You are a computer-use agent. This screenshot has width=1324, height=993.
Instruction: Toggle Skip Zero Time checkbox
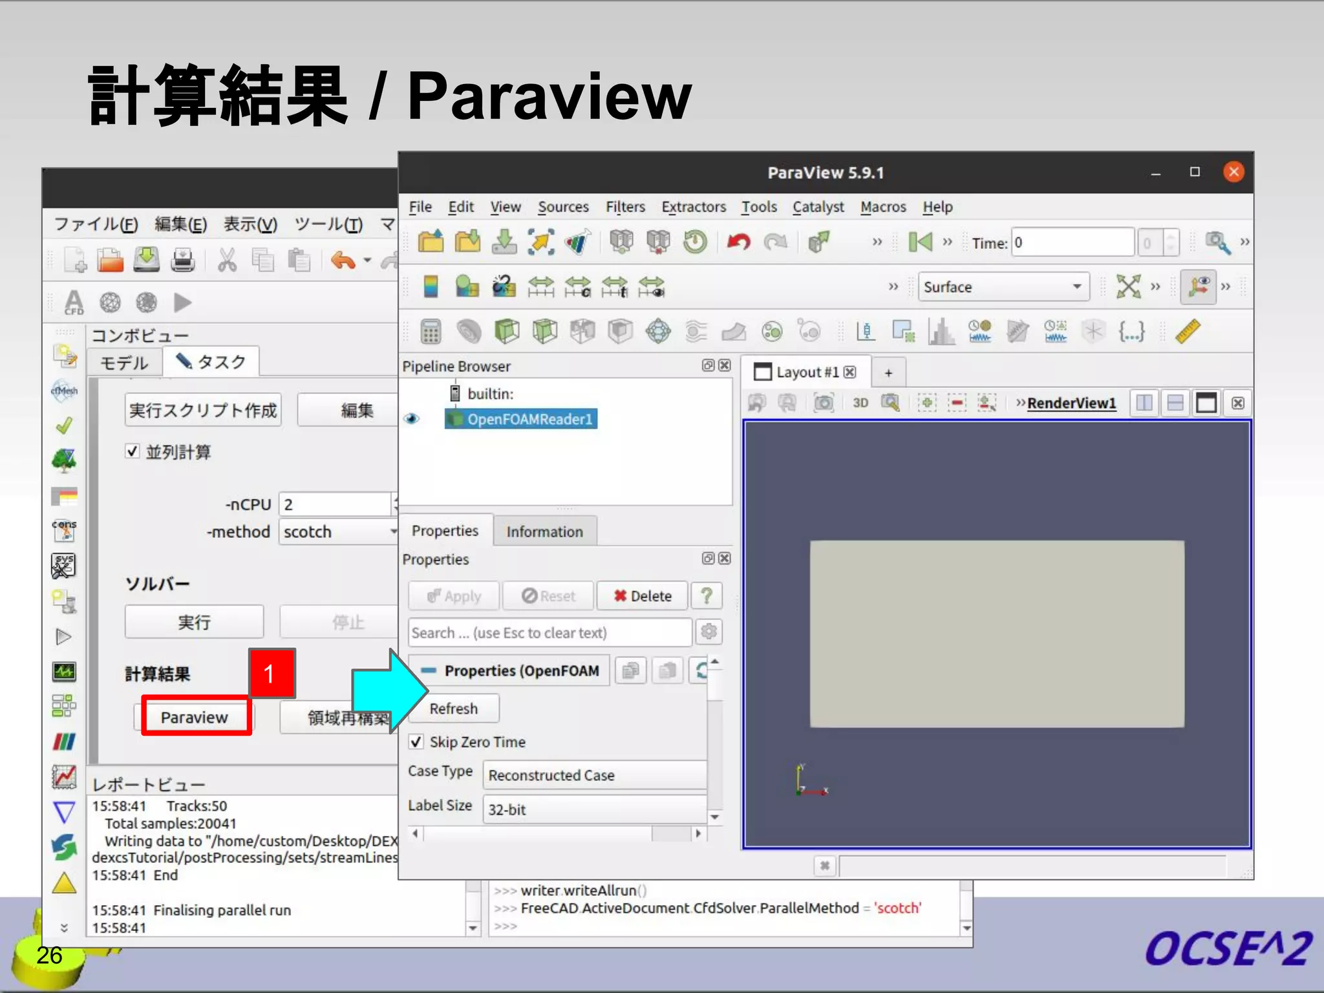pos(416,742)
